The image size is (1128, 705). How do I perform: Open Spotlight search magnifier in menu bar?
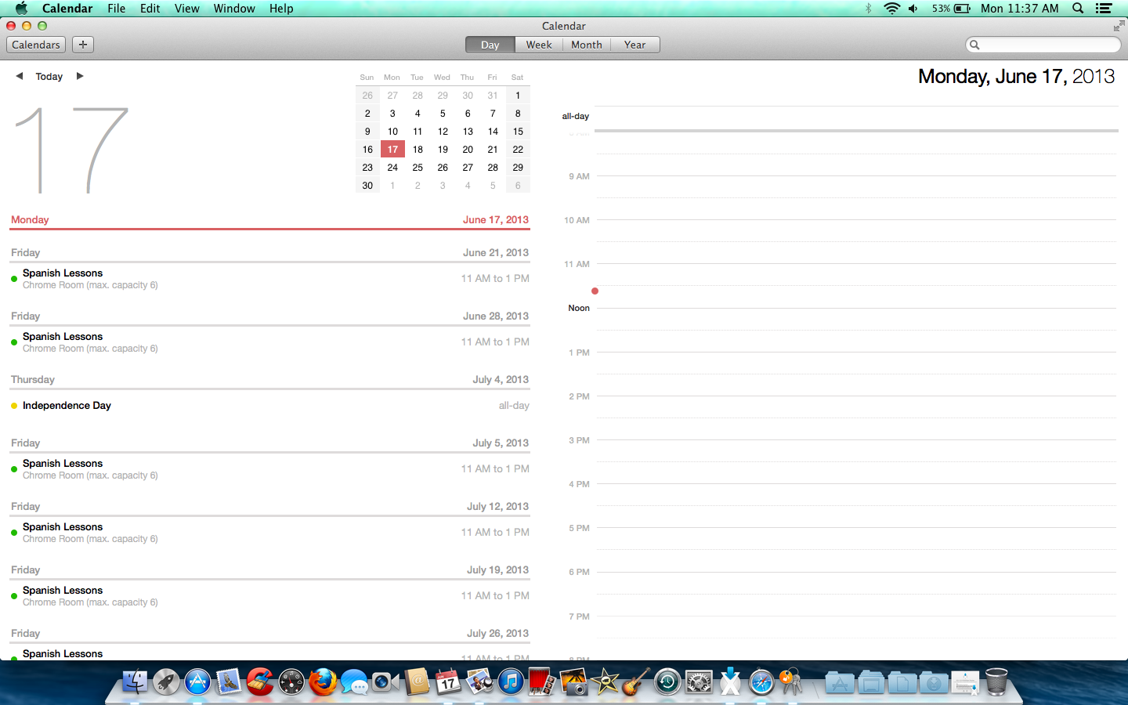point(1078,9)
